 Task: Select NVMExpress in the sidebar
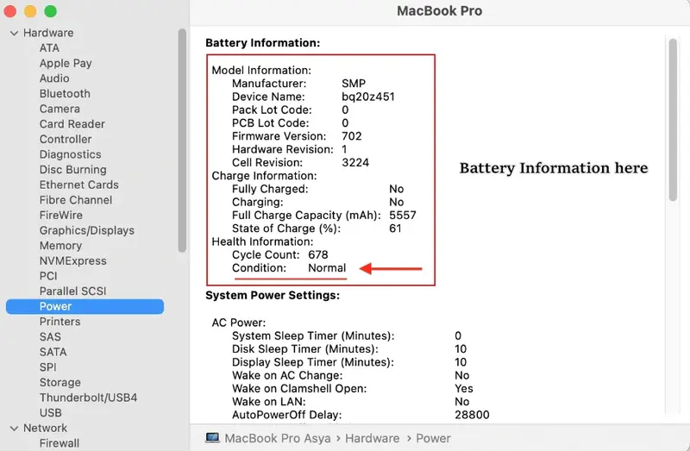pos(72,260)
